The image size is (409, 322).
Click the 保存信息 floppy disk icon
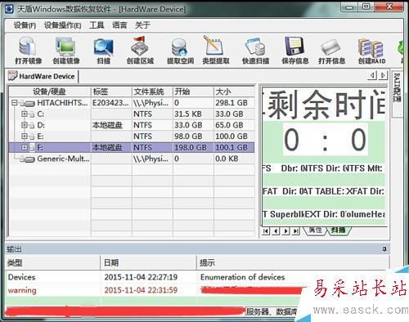point(294,46)
